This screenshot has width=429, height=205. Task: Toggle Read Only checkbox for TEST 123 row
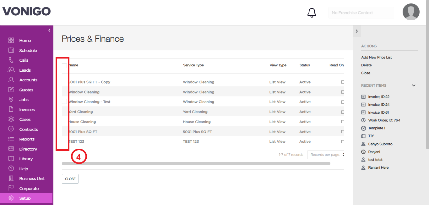[343, 141]
